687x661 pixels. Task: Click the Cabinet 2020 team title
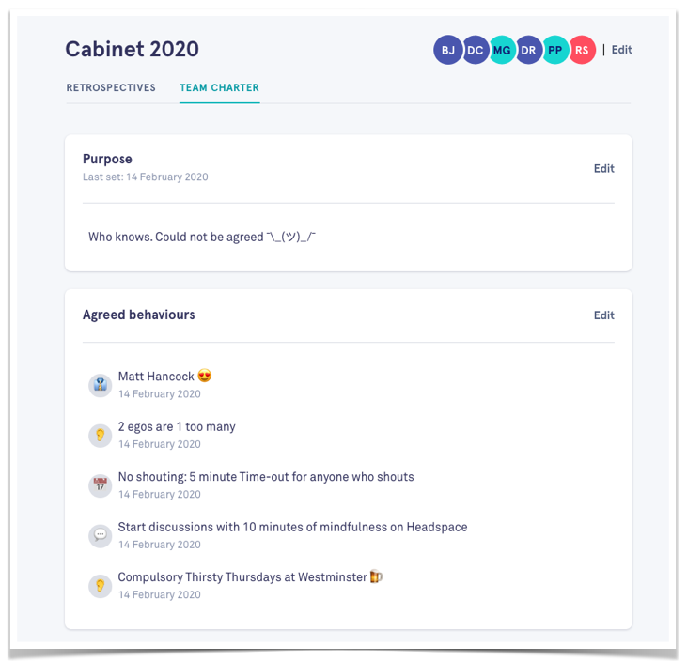(x=132, y=49)
